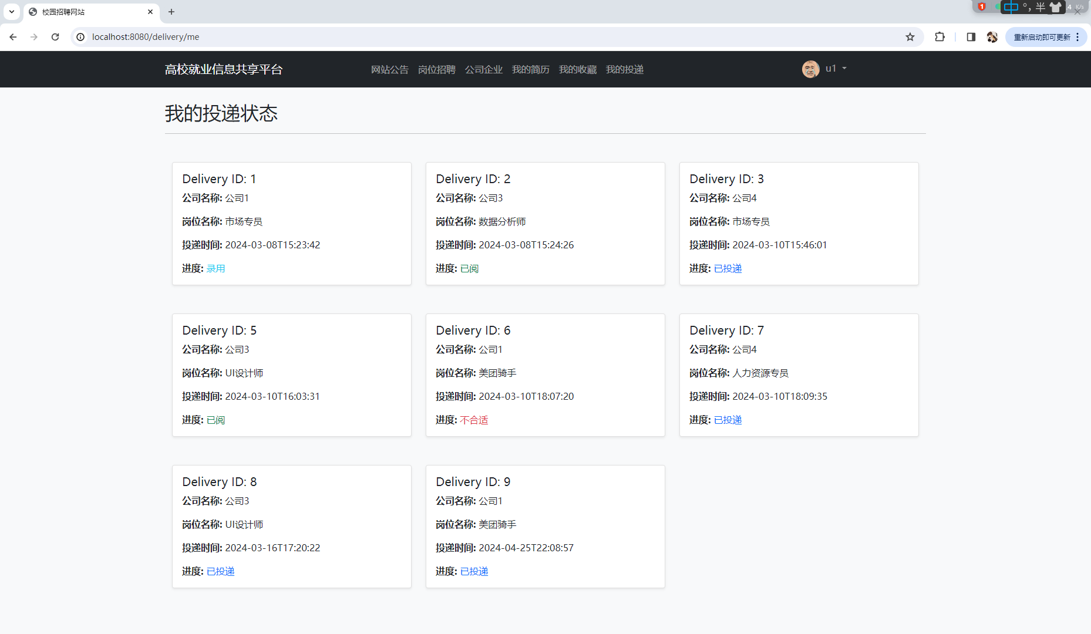Viewport: 1091px width, 634px height.
Task: Click 市场专员 position in Delivery ID 3
Action: tap(751, 222)
